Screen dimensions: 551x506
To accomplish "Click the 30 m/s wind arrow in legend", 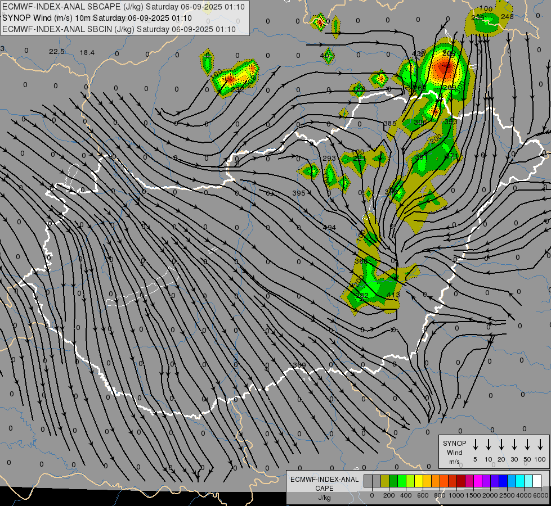I will click(x=514, y=445).
